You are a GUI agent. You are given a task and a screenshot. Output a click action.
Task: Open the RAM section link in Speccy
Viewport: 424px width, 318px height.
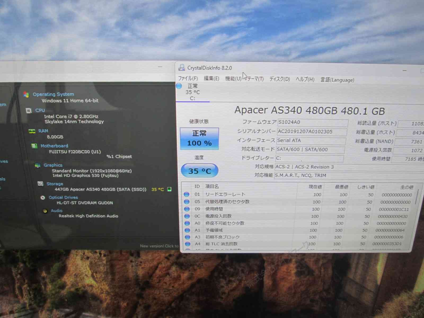43,131
